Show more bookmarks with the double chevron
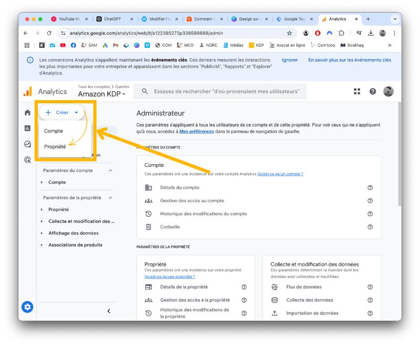 click(x=390, y=45)
